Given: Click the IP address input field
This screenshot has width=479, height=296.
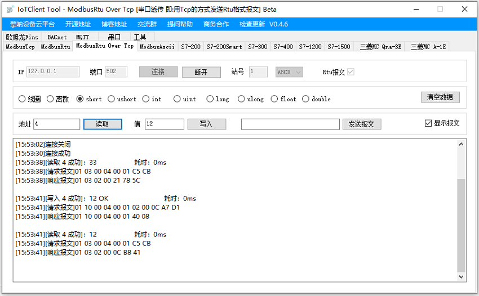Looking at the screenshot, I should 53,71.
